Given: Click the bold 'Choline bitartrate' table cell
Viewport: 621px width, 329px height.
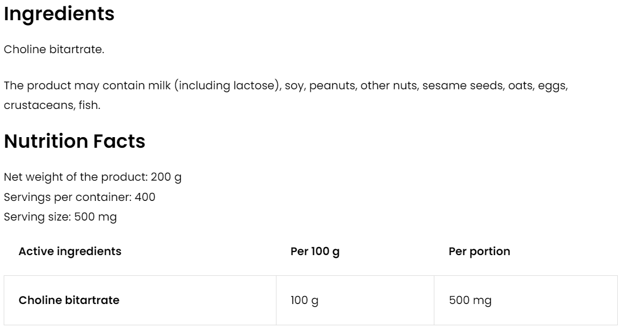Looking at the screenshot, I should coord(69,300).
